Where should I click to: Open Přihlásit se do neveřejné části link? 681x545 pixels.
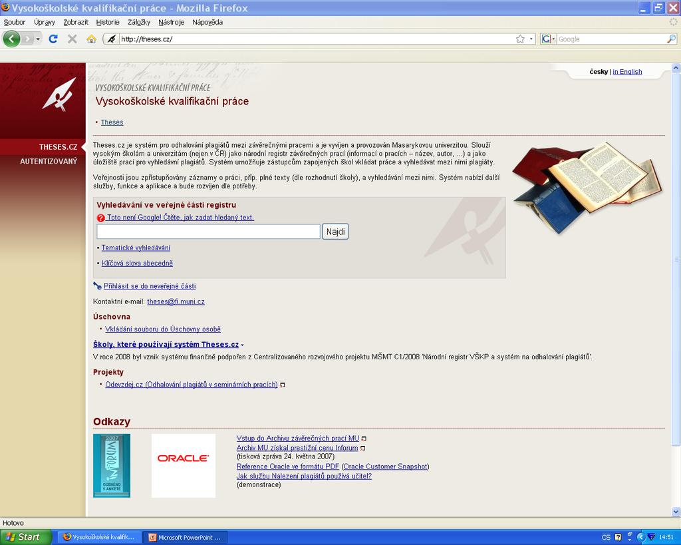(x=150, y=286)
